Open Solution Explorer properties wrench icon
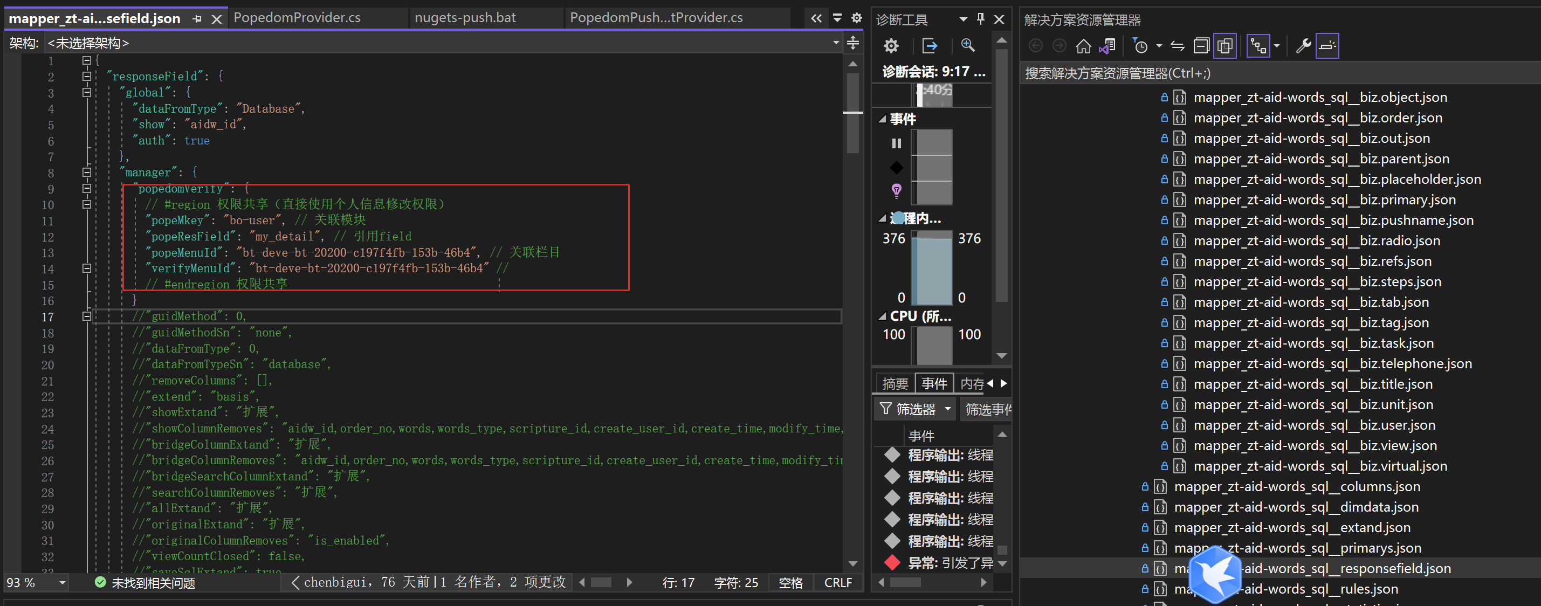Viewport: 1541px width, 606px height. (1304, 46)
